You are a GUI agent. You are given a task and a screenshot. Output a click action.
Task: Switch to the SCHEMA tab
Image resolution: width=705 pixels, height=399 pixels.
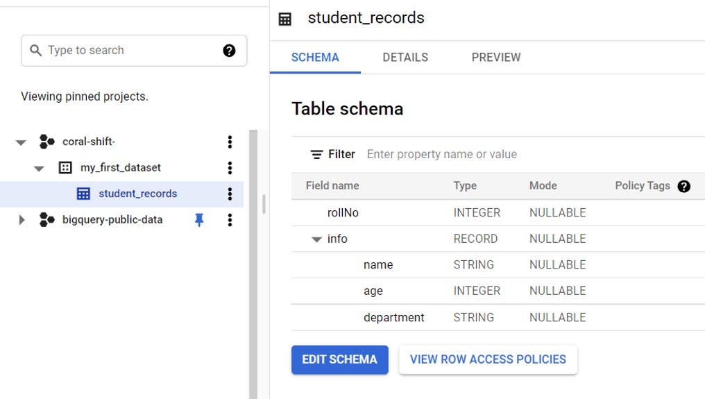pos(315,58)
